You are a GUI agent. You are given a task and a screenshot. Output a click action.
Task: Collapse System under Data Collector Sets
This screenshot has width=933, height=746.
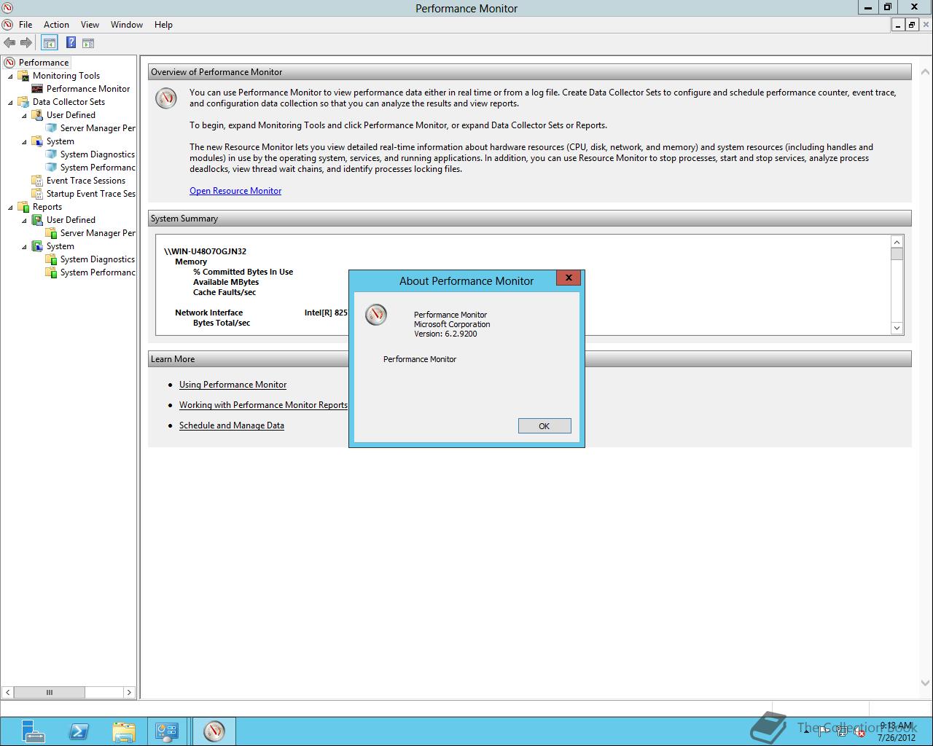(24, 141)
